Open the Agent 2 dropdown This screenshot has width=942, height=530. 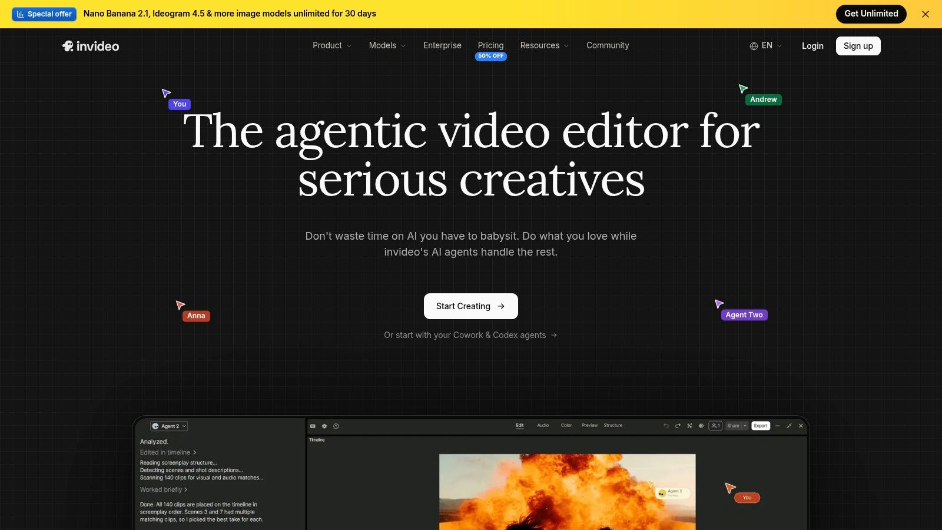(170, 426)
